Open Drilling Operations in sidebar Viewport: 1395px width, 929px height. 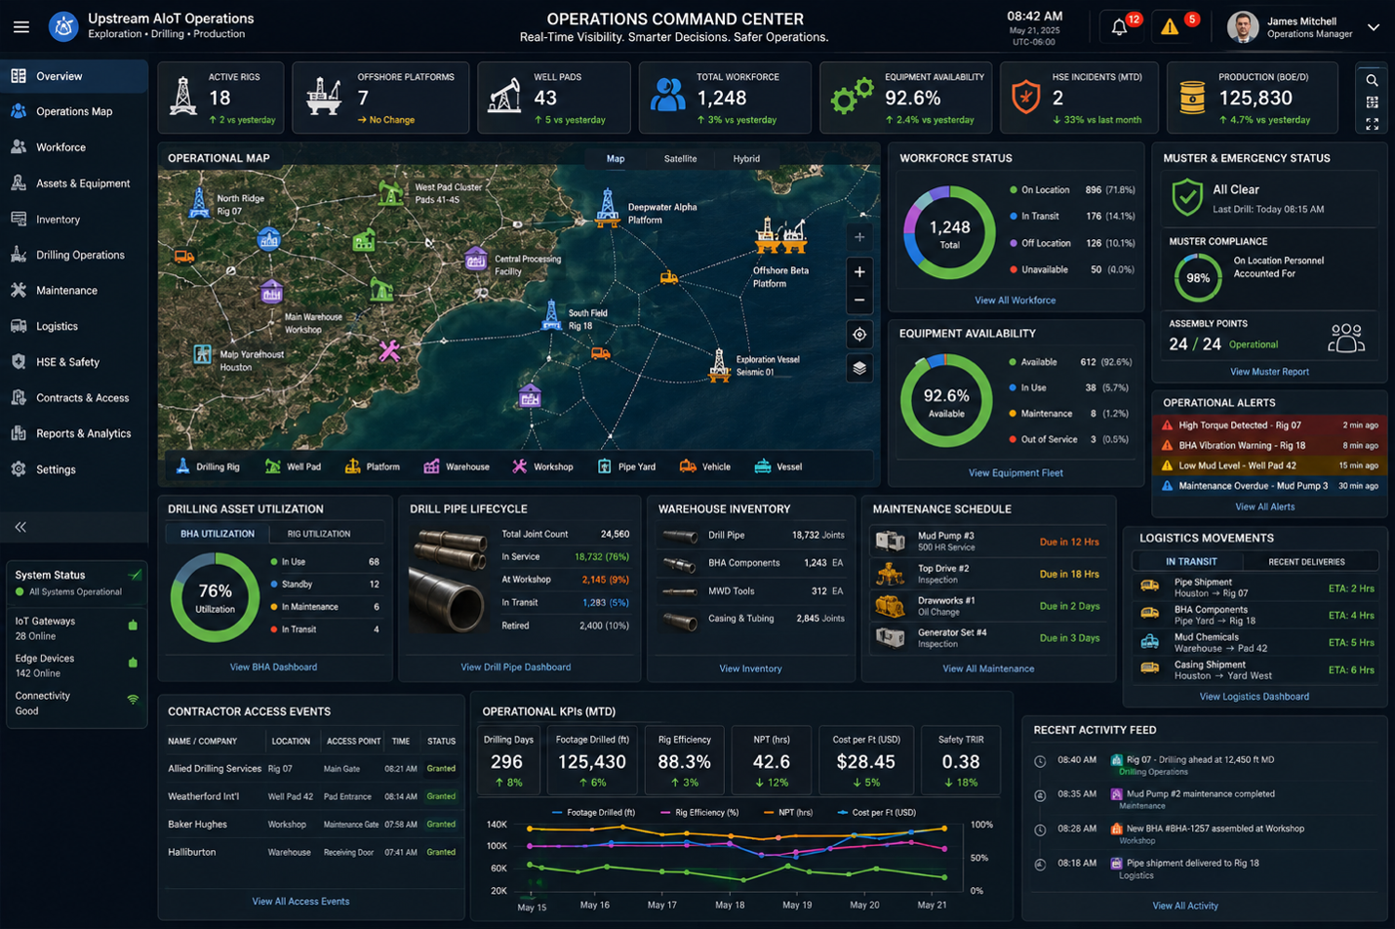coord(74,255)
